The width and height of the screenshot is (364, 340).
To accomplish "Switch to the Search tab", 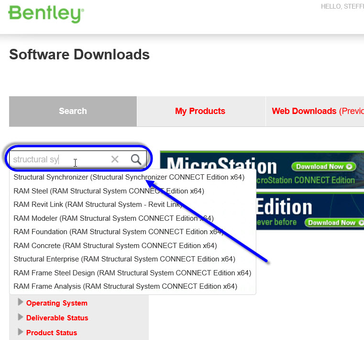I will (x=73, y=111).
